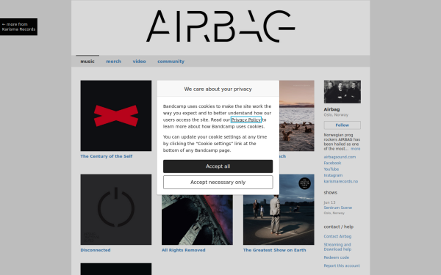This screenshot has width=441, height=275.
Task: Click the 'We care about your privacy' heading
Action: pyautogui.click(x=218, y=89)
